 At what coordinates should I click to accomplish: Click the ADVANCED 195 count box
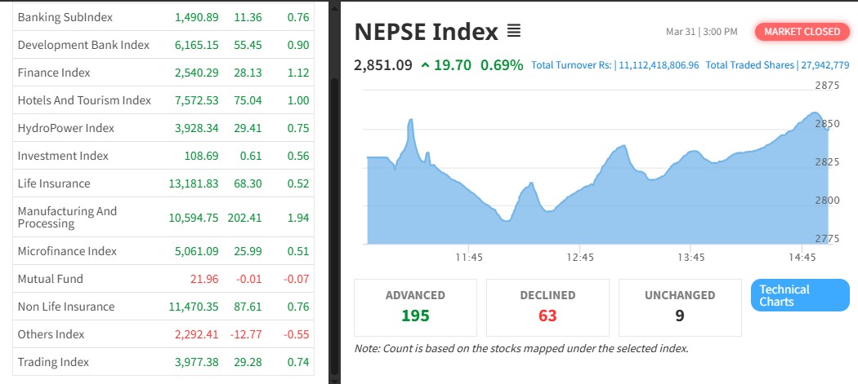pos(415,307)
